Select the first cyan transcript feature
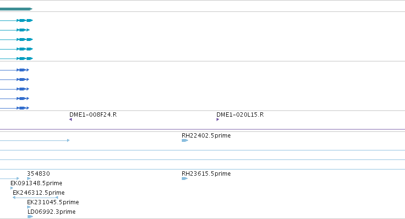 [17, 20]
